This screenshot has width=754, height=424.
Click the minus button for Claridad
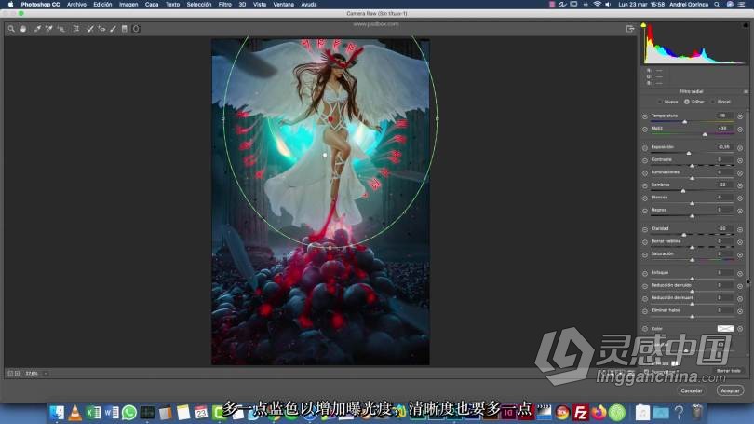coord(645,229)
